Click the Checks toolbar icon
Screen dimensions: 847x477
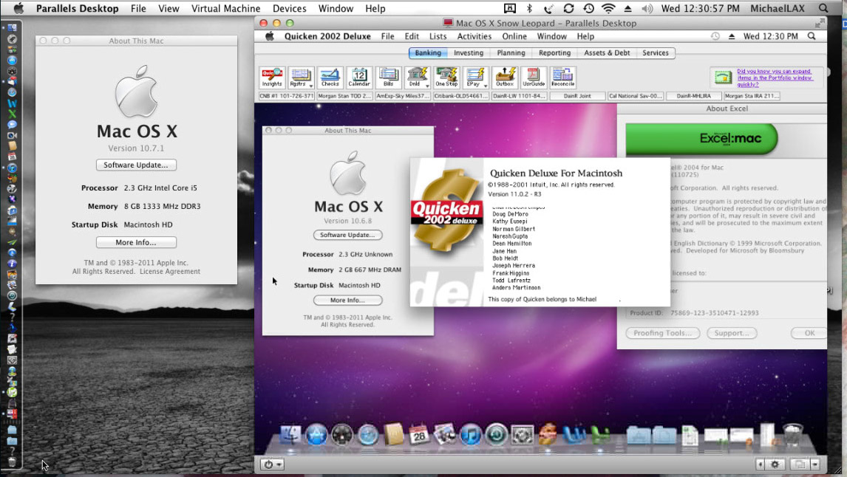330,78
